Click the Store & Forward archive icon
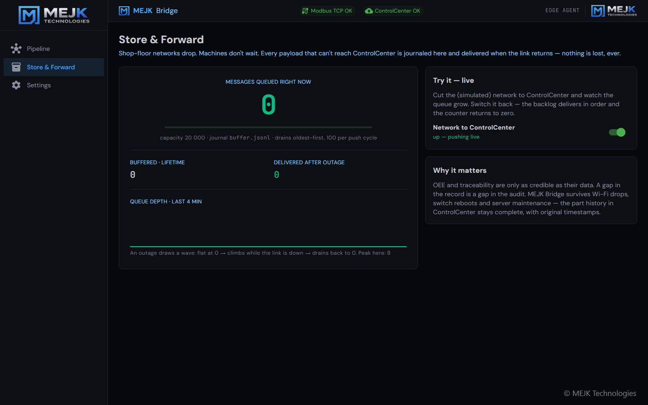The image size is (648, 405). (16, 67)
